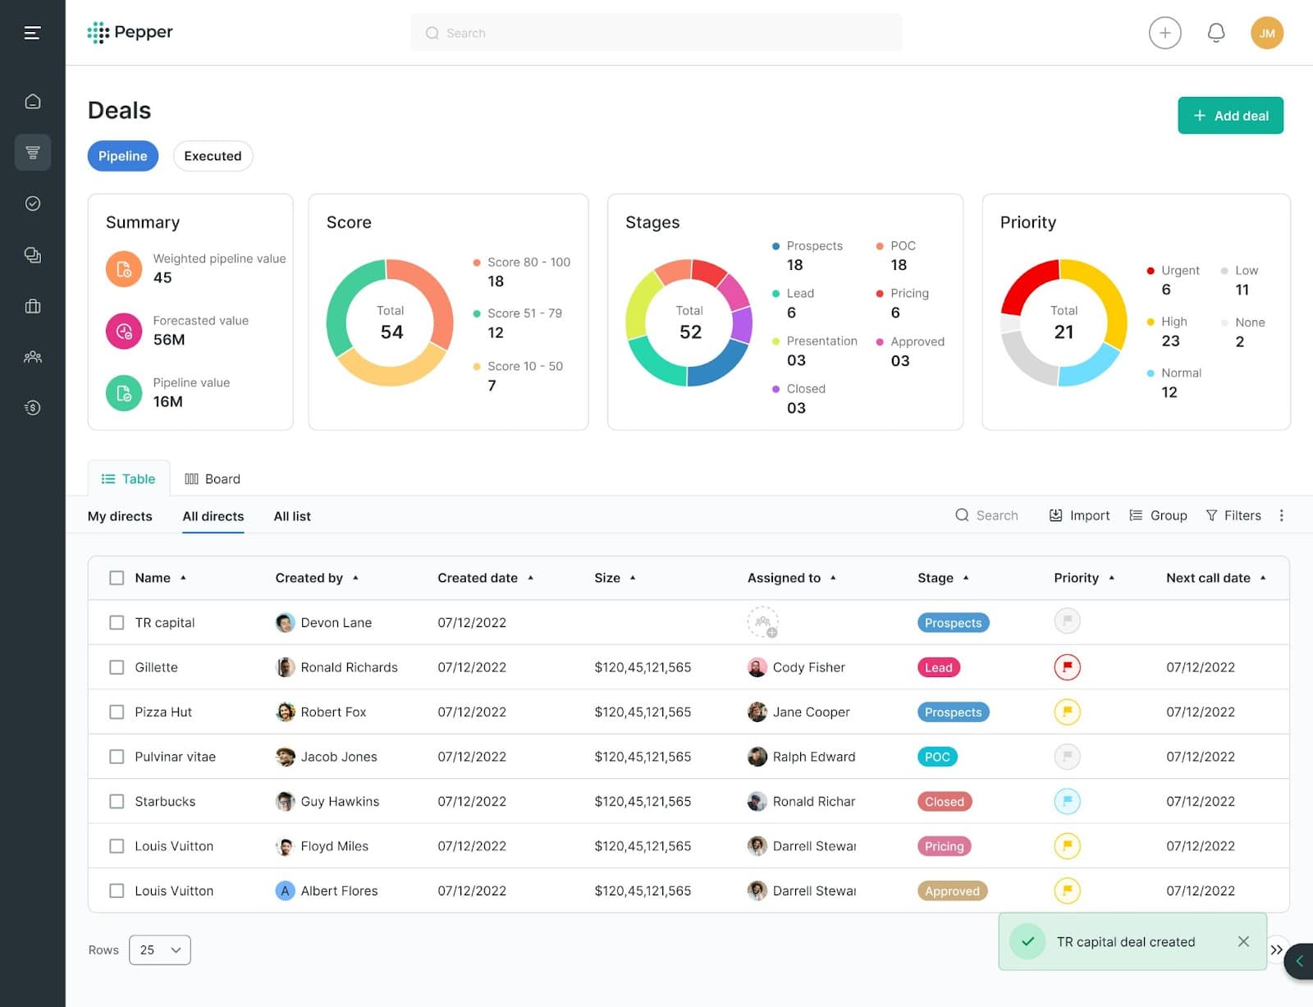Open notifications via the bell icon

pos(1217,33)
